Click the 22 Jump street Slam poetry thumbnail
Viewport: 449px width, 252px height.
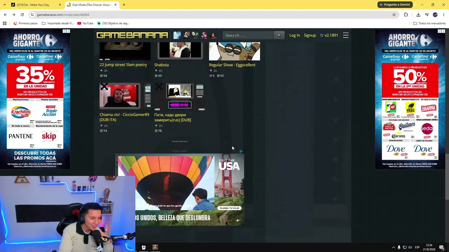coord(125,51)
